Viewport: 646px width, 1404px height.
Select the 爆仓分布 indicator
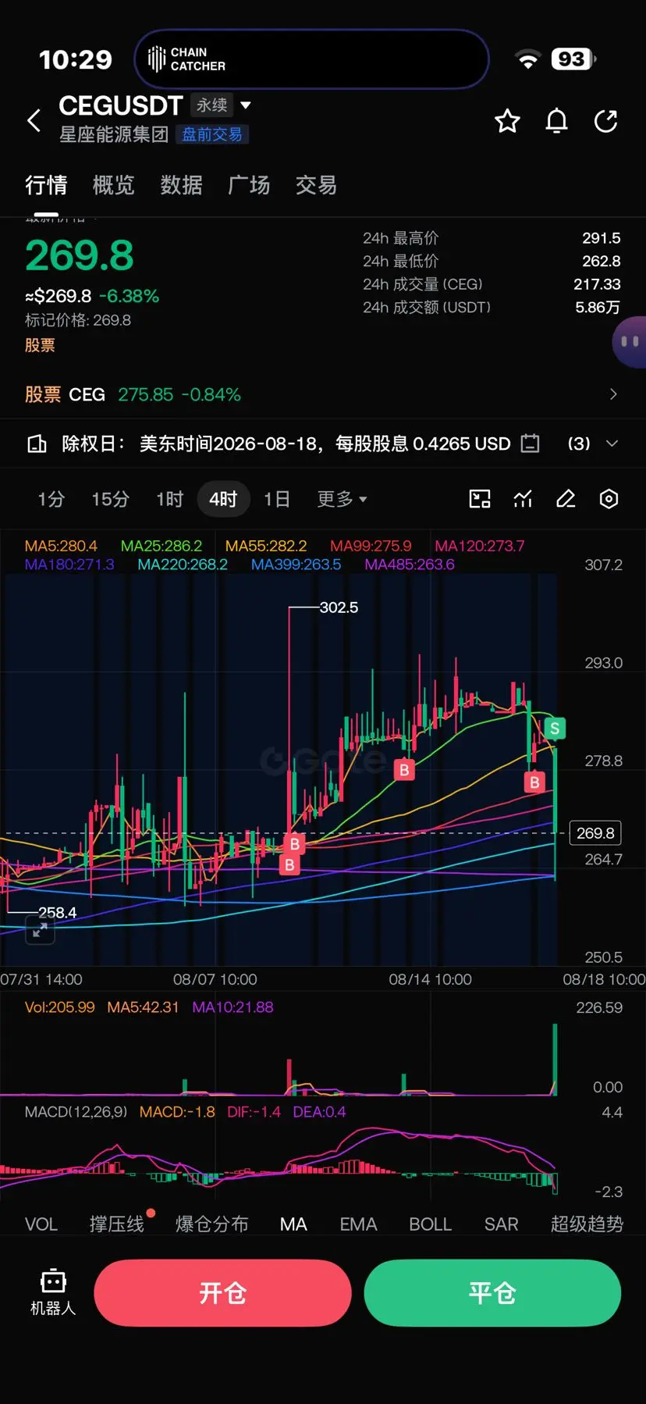(212, 1224)
